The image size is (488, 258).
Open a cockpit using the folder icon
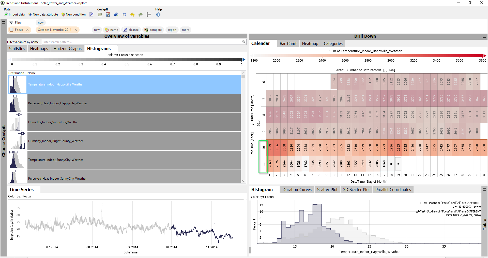100,15
